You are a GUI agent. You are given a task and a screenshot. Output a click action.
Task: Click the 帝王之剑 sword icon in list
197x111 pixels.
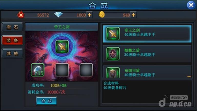pos(113,34)
